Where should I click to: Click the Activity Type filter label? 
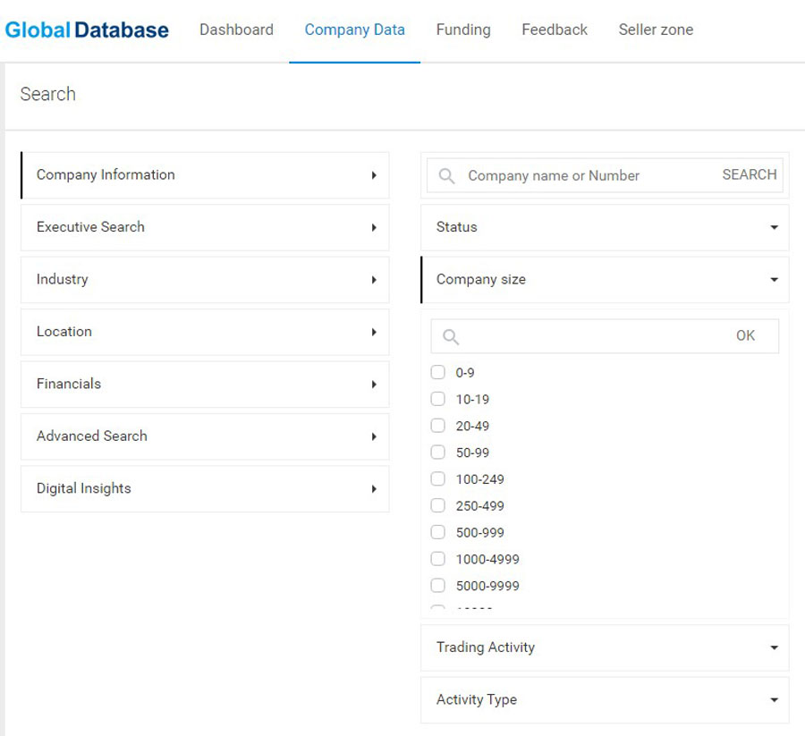coord(477,699)
